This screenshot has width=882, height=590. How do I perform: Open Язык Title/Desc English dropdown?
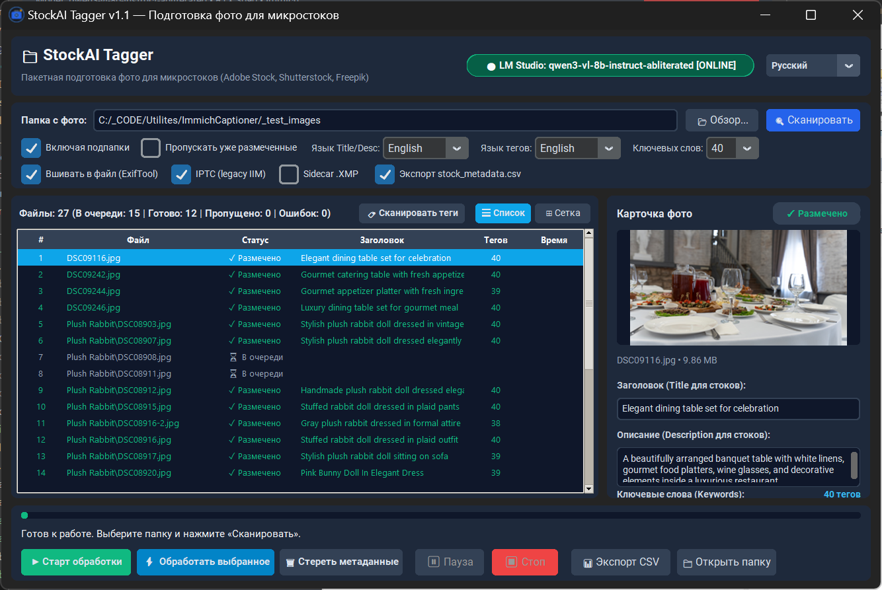point(426,148)
